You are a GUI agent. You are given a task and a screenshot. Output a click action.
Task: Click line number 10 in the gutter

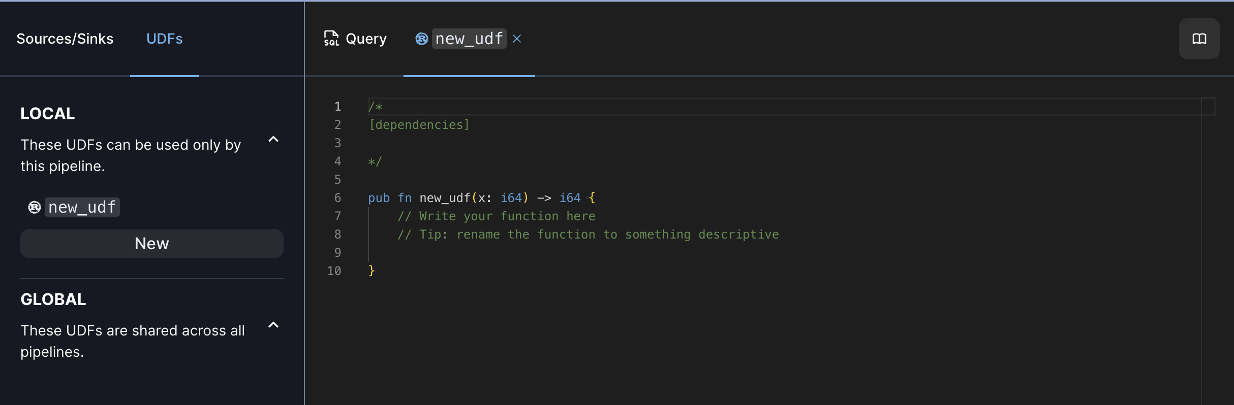(334, 271)
